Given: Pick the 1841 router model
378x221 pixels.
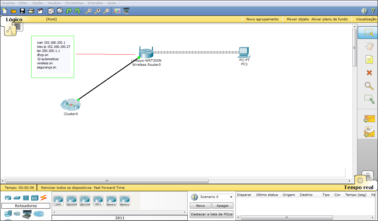Looking at the screenshot, I should [58, 201].
